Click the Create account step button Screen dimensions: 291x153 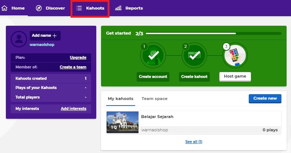click(x=153, y=77)
